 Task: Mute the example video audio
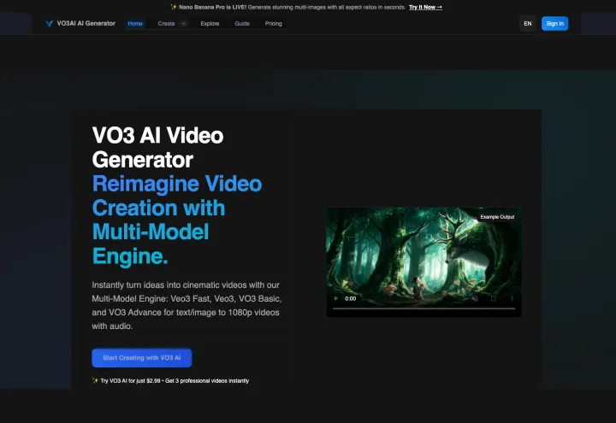click(475, 298)
